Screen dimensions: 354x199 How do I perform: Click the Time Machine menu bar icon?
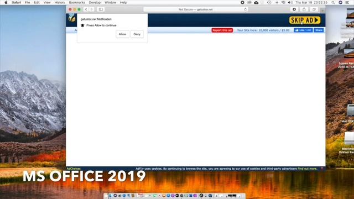[269, 2]
